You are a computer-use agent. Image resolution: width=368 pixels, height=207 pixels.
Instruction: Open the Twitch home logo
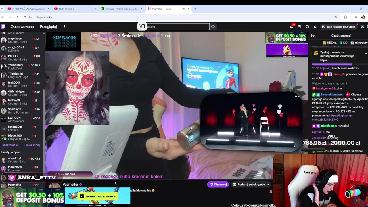[x=3, y=27]
